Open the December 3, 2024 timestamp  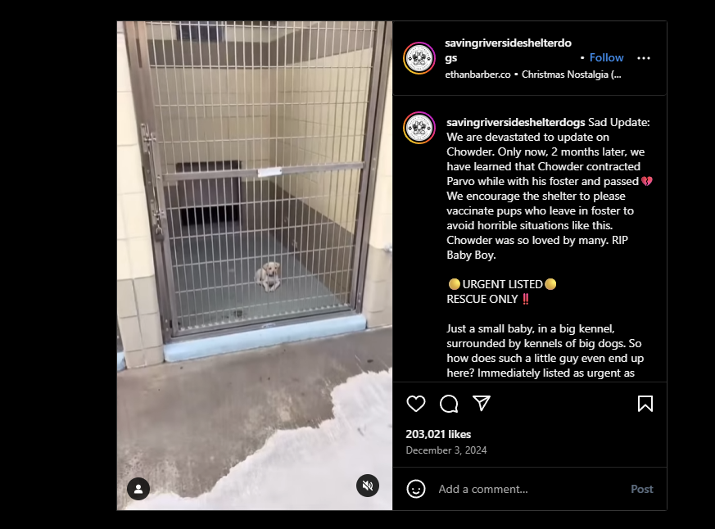pyautogui.click(x=446, y=450)
